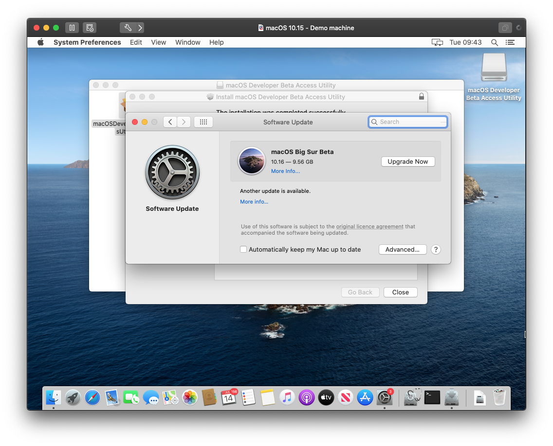Open Launchpad from the Dock
Viewport: 553px width, 446px height.
73,398
